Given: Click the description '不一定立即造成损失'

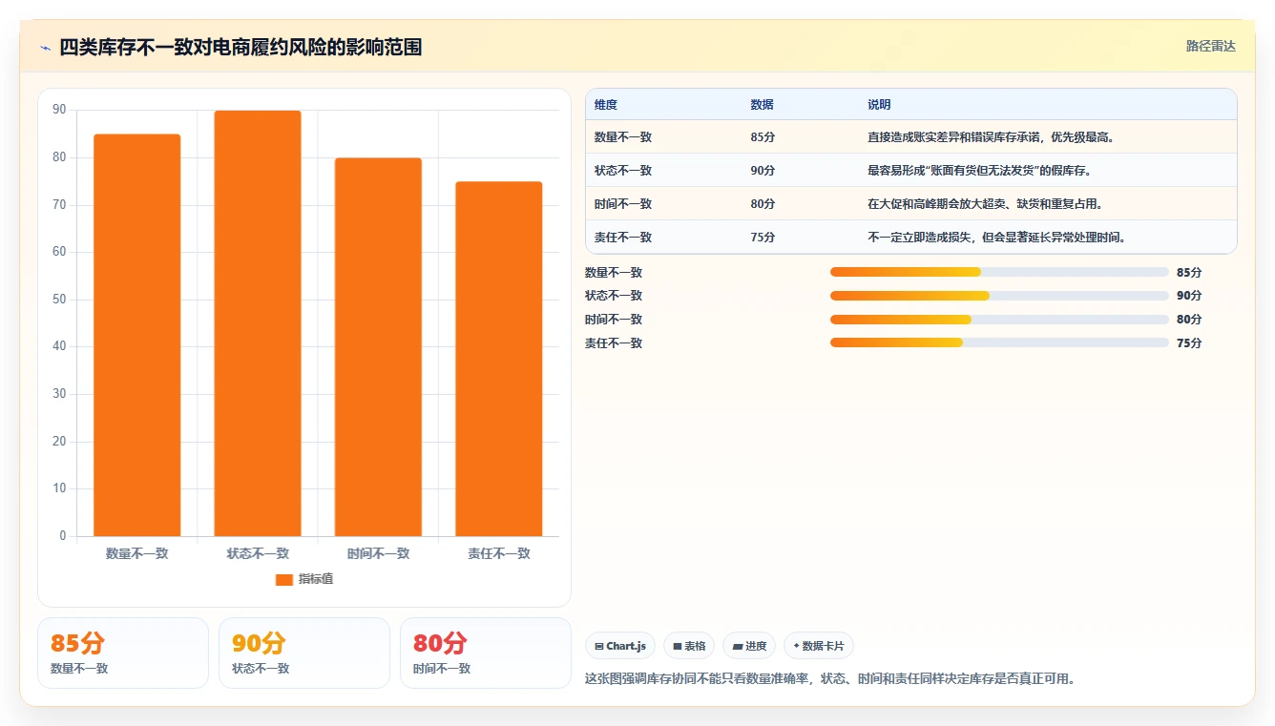Looking at the screenshot, I should (996, 237).
